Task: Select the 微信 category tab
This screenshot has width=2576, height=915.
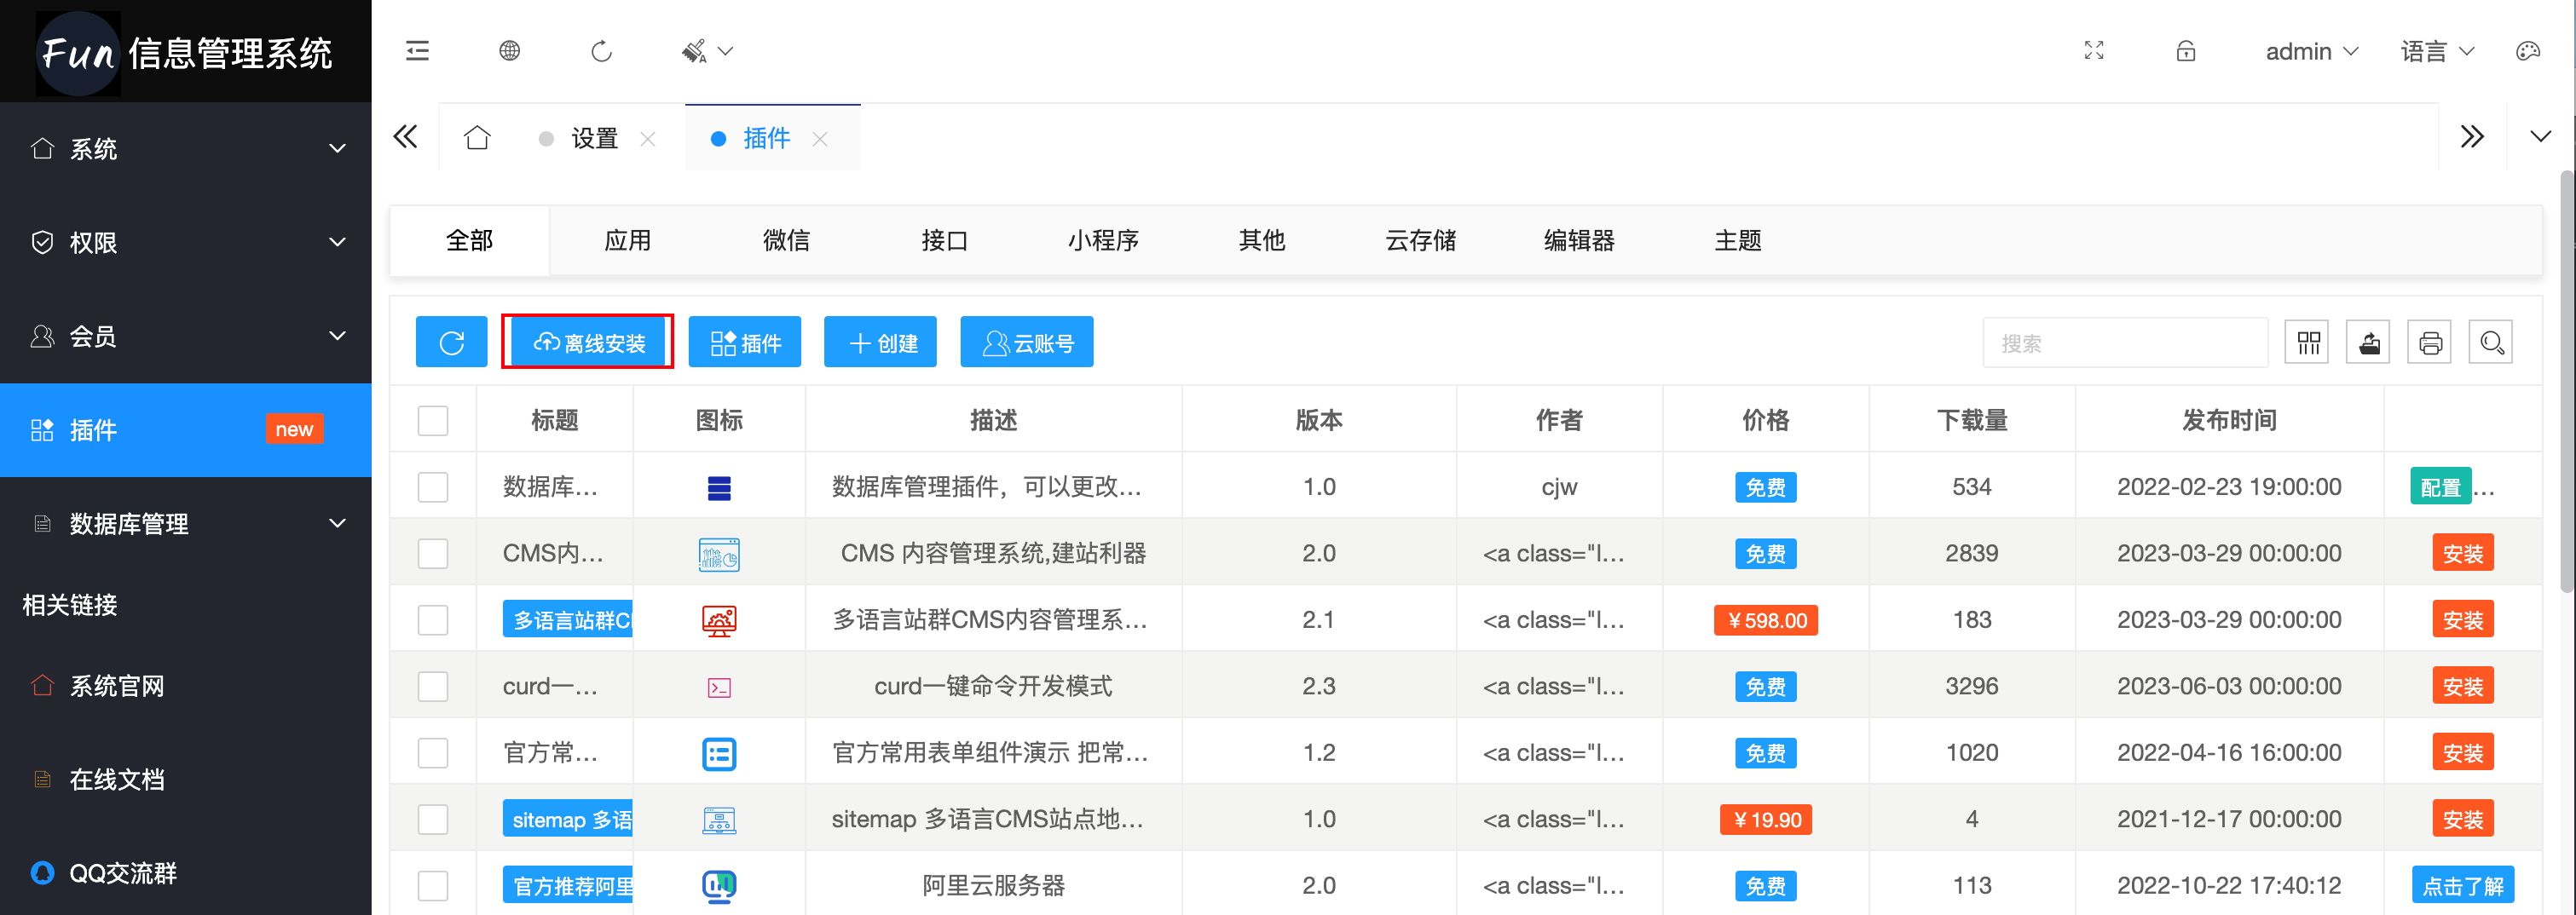Action: pos(787,241)
